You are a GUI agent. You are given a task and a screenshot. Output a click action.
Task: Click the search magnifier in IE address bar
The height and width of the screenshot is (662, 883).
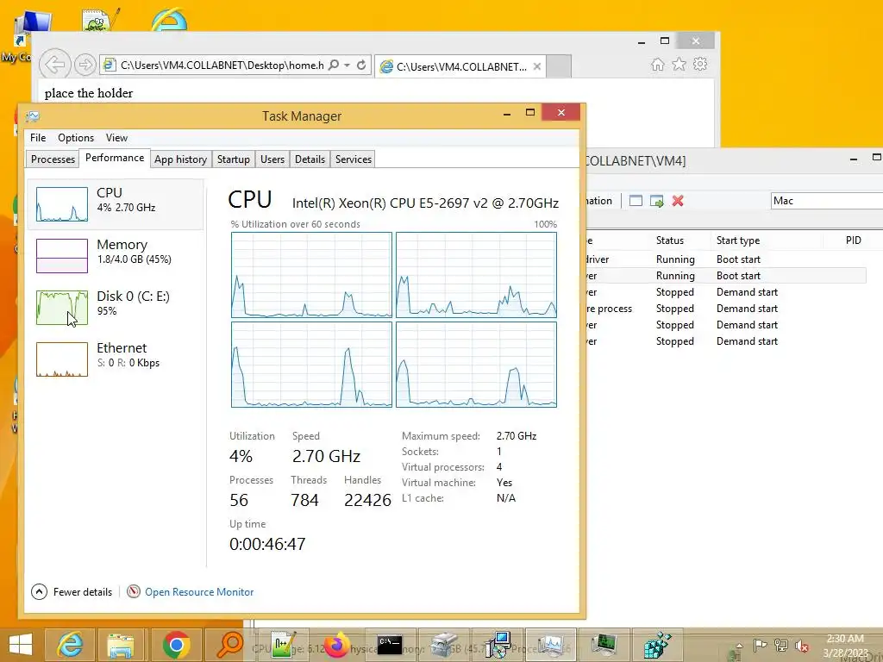[334, 66]
